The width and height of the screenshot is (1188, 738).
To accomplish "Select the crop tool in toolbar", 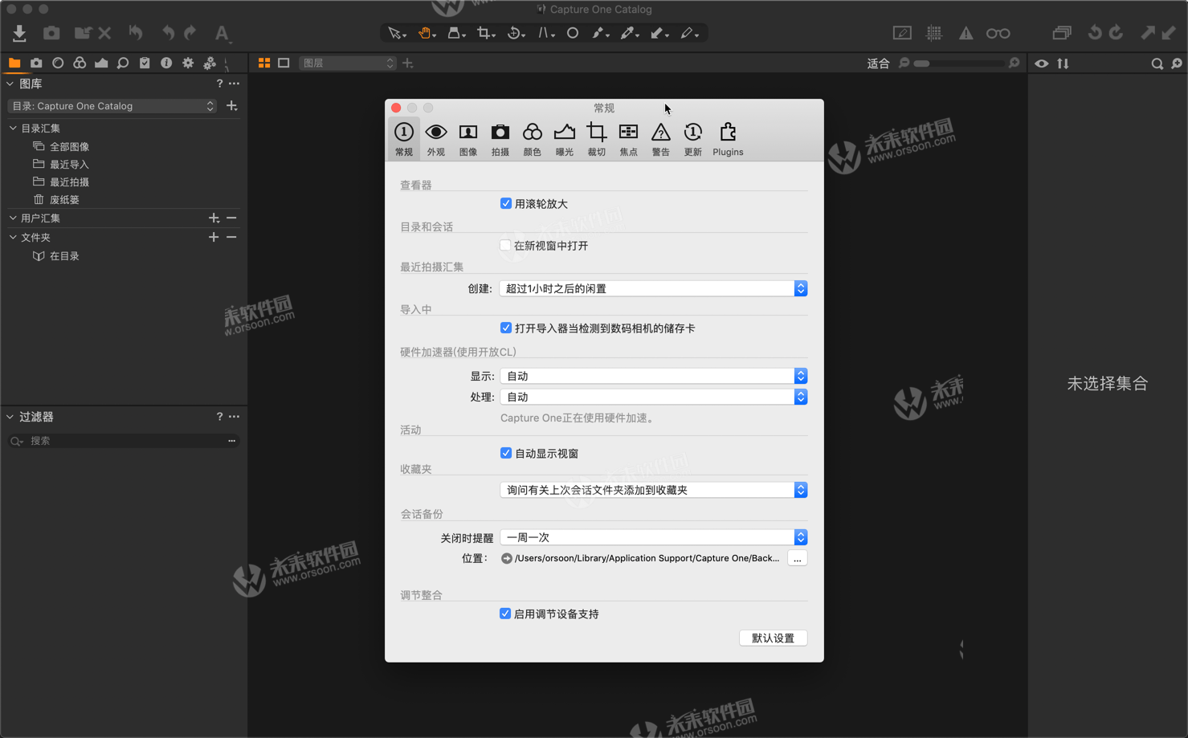I will 484,33.
